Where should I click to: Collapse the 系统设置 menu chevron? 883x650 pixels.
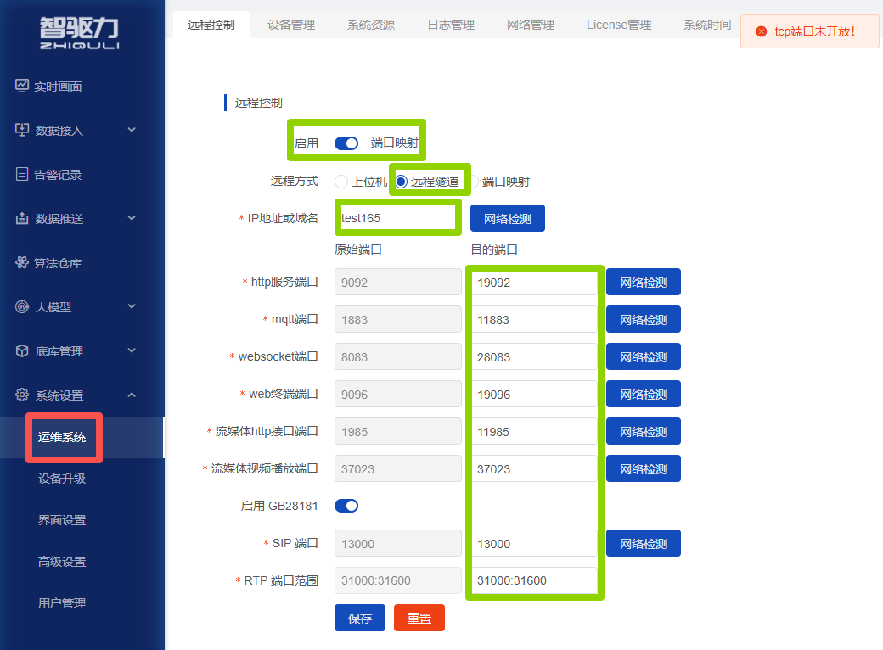click(132, 395)
